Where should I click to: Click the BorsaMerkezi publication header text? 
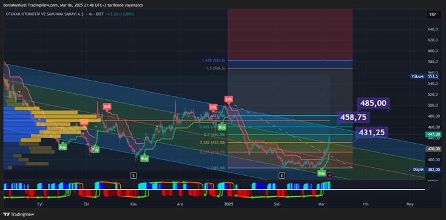[73, 5]
